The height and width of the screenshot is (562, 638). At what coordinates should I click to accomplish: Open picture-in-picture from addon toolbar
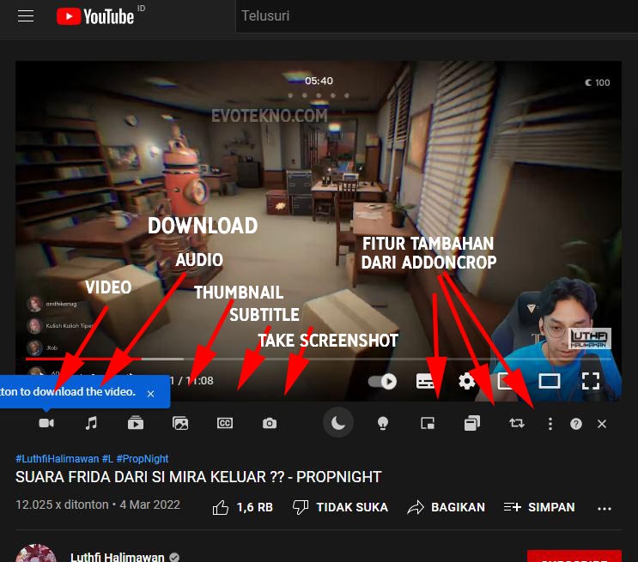[x=428, y=423]
